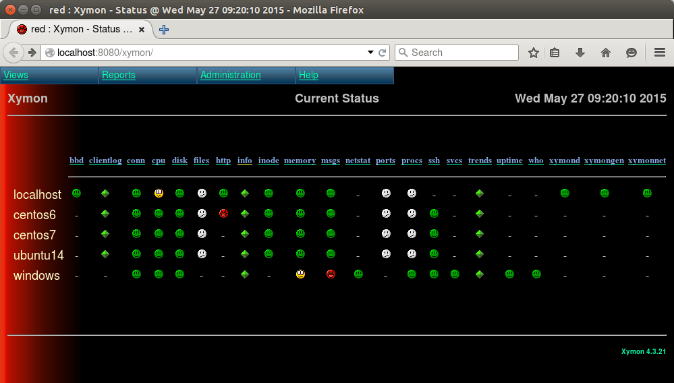Screen dimensions: 674x383
Task: Open the bbd column header link
Action: coord(76,160)
